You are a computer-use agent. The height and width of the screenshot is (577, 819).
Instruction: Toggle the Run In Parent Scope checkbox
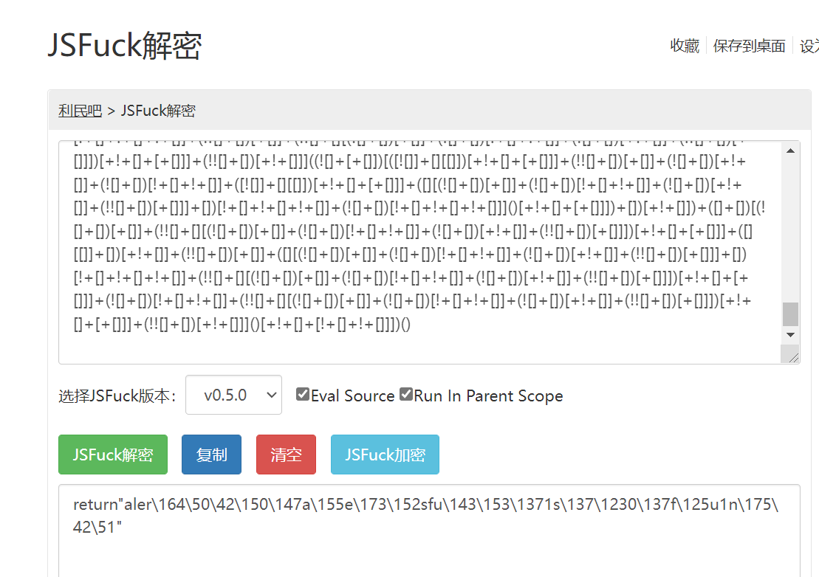pyautogui.click(x=406, y=395)
